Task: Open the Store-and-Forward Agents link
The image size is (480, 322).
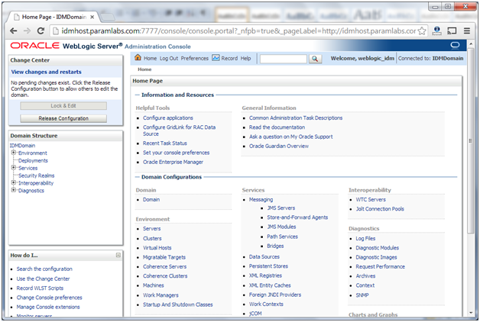Action: click(x=297, y=217)
